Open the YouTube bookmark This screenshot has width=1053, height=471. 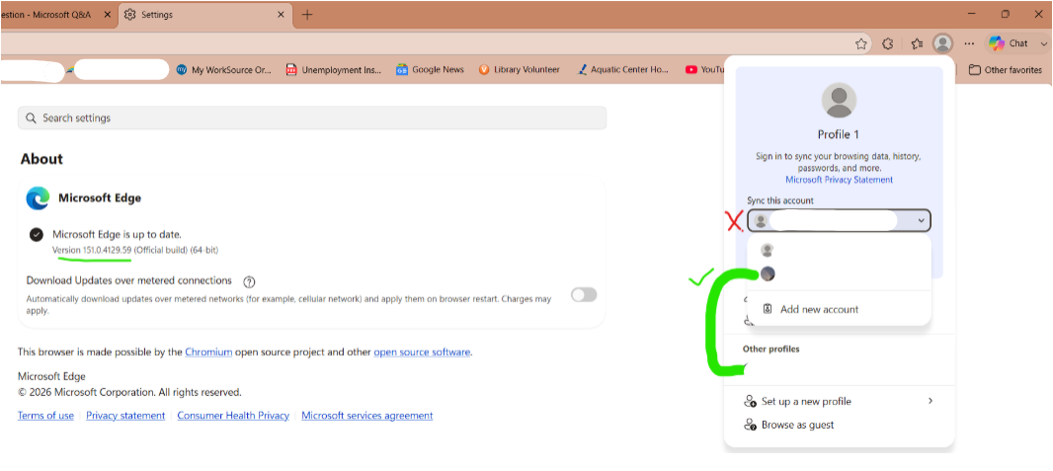pos(705,70)
